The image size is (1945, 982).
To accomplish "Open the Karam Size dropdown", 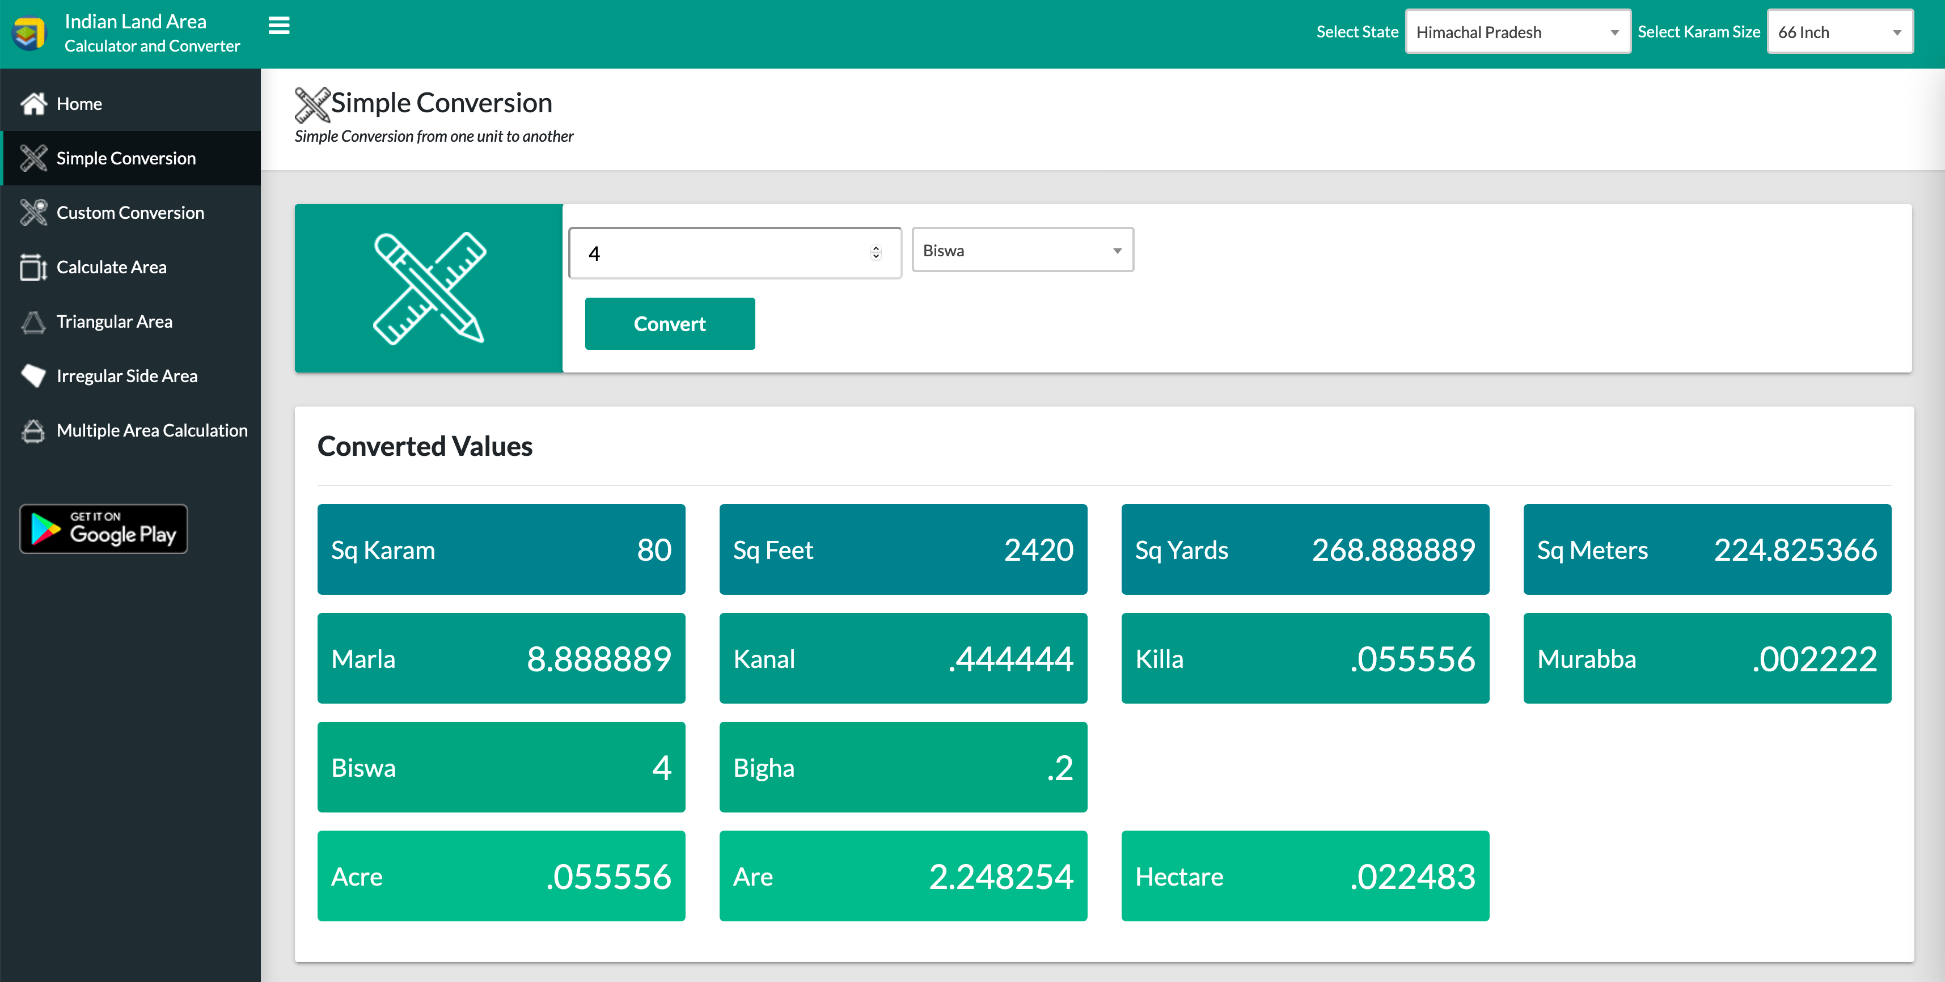I will tap(1840, 32).
